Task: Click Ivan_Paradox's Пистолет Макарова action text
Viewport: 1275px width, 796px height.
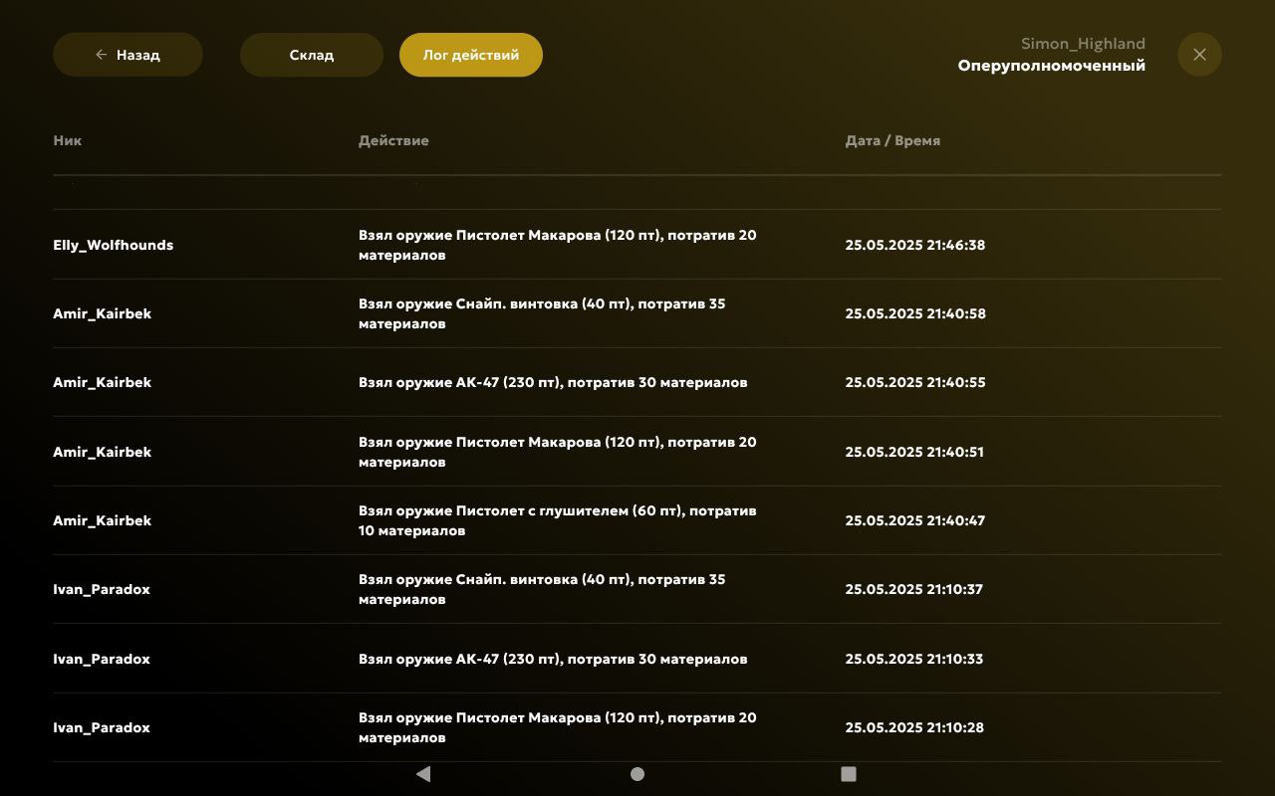Action: coord(558,727)
